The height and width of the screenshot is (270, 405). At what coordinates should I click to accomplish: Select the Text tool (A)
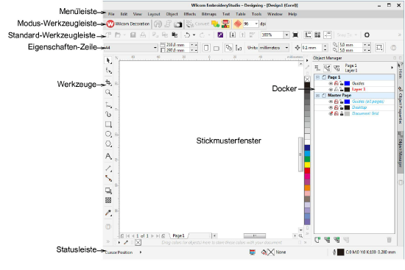click(108, 156)
